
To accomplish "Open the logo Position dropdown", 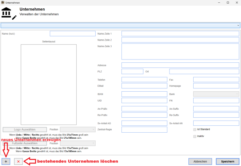I will [x=78, y=129].
